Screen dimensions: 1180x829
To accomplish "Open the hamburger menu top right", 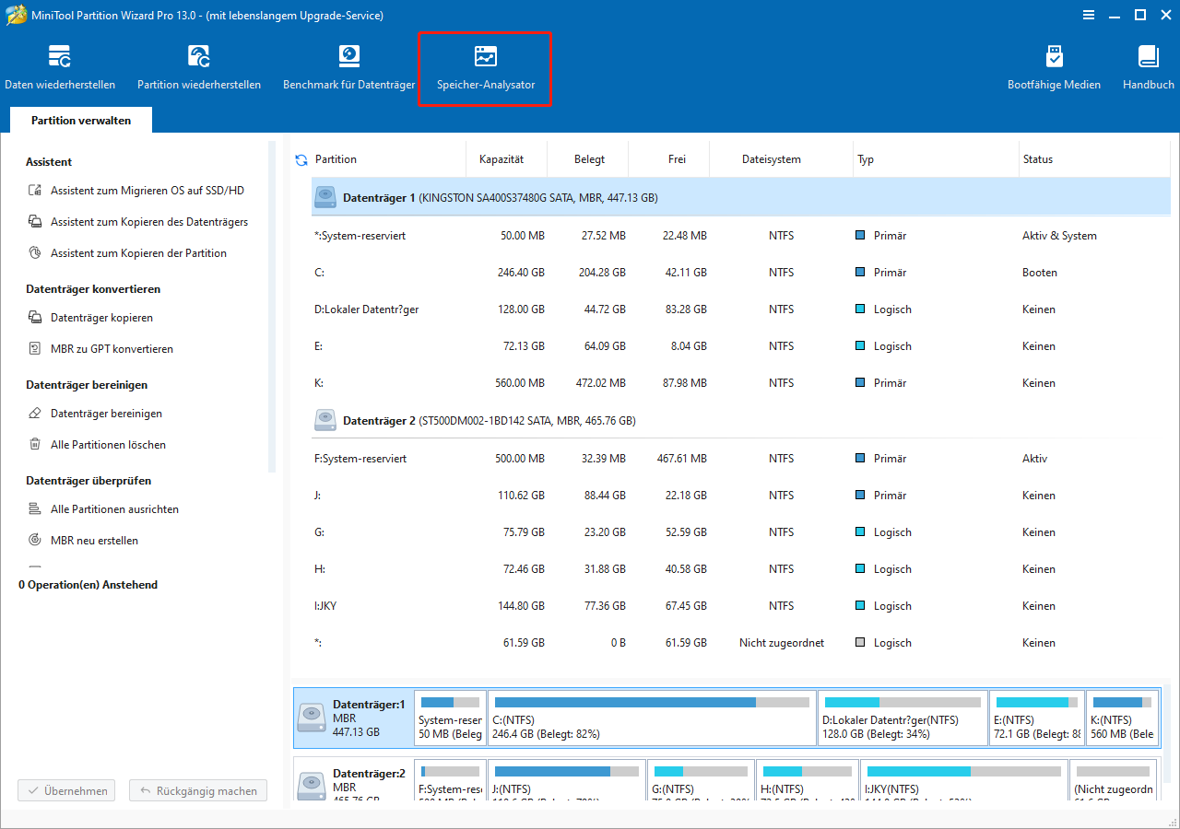I will click(x=1089, y=15).
